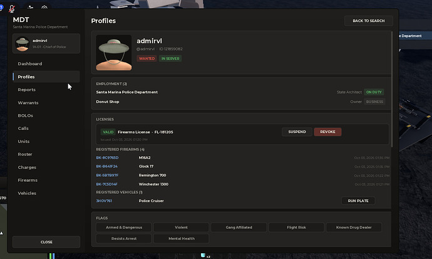Click the Registered Firearms (4) heading
This screenshot has width=432, height=259.
(120, 149)
